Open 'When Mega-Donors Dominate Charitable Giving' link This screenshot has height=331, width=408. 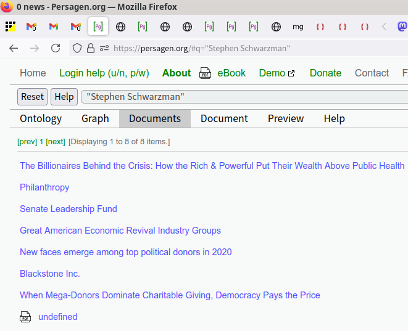point(170,295)
